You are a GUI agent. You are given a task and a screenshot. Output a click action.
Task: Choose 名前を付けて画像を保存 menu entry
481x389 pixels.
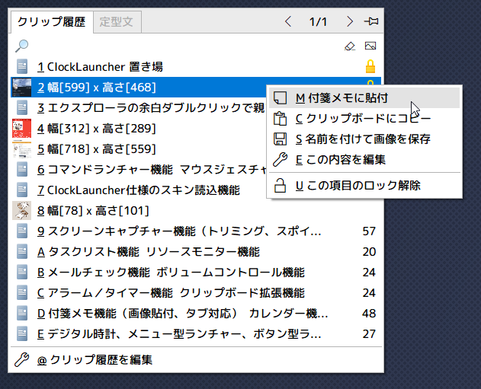(x=364, y=139)
